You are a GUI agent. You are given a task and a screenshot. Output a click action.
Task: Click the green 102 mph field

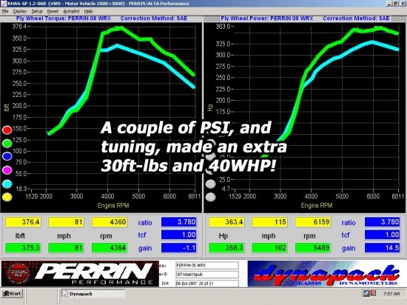[269, 248]
